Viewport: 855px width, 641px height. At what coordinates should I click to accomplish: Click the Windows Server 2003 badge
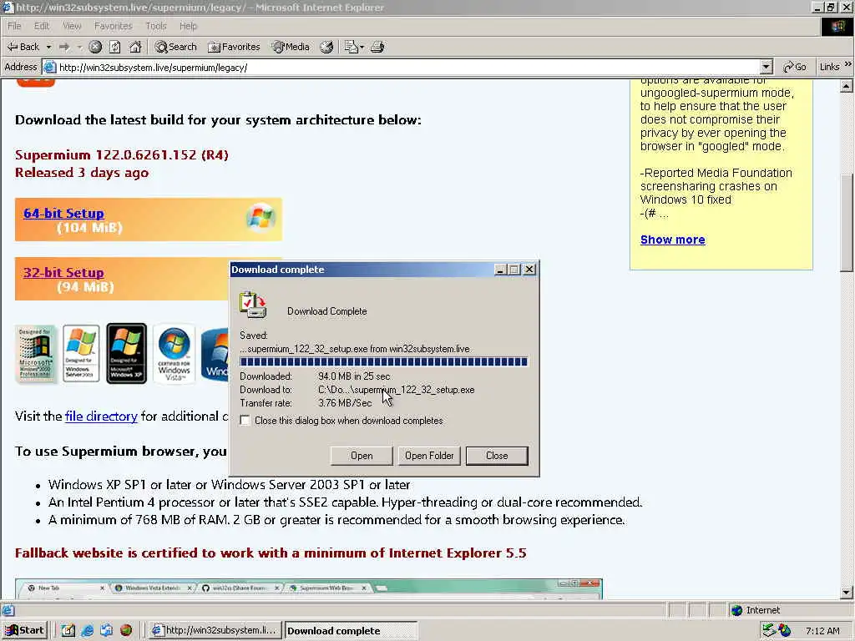(81, 354)
